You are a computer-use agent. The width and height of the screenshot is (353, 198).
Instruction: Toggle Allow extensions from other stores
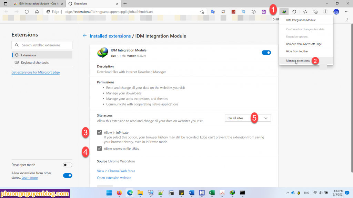(68, 175)
